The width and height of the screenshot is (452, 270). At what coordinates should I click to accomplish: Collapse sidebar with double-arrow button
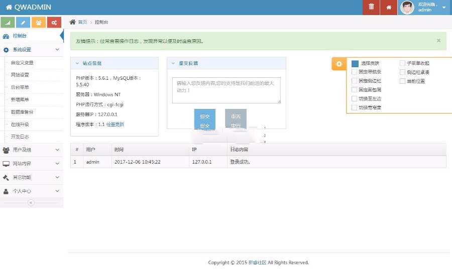point(31,203)
